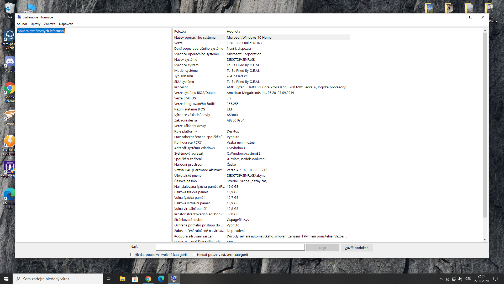The image size is (504, 284).
Task: Click the 'Zavřít podokno' button
Action: click(x=357, y=248)
